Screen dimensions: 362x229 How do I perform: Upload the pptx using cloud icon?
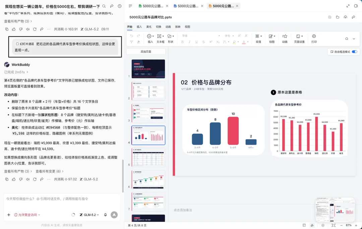click(x=345, y=17)
